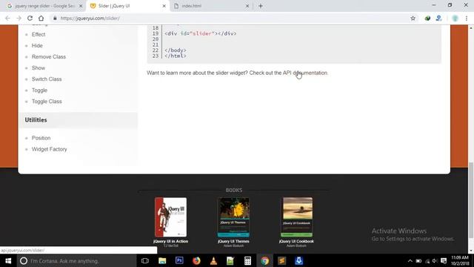The height and width of the screenshot is (267, 474).
Task: Open the Chrome three-dot menu
Action: [x=467, y=18]
